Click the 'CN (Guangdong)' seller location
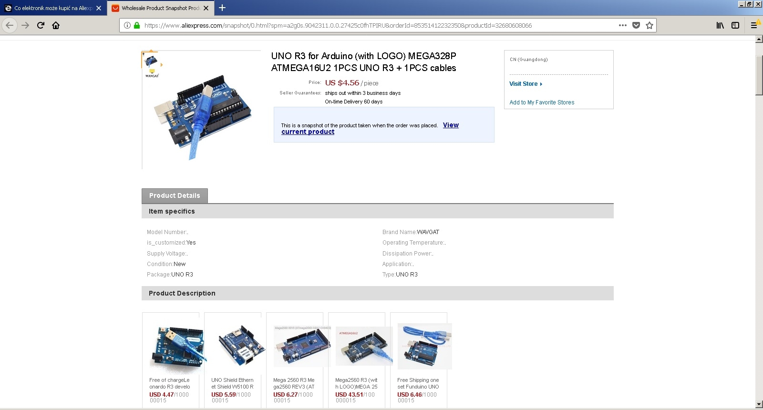Screen dimensions: 763x410 (529, 60)
